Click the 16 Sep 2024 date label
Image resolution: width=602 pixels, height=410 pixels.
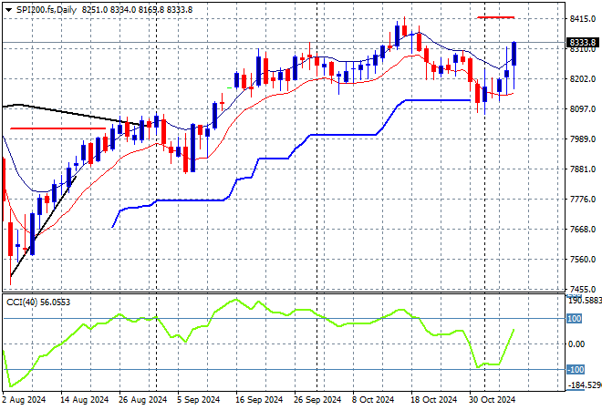pos(259,400)
